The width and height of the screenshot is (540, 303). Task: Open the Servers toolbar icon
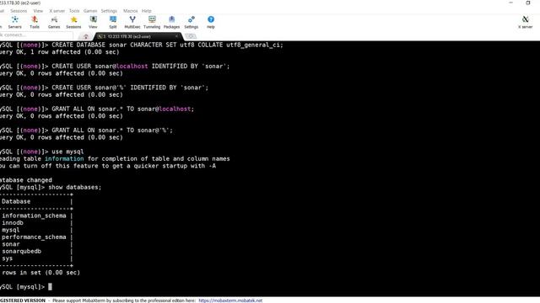15,22
